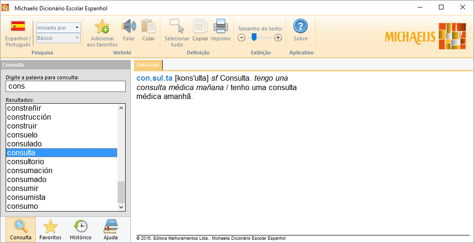Select 'construir' in the results
The image size is (474, 243).
62,126
